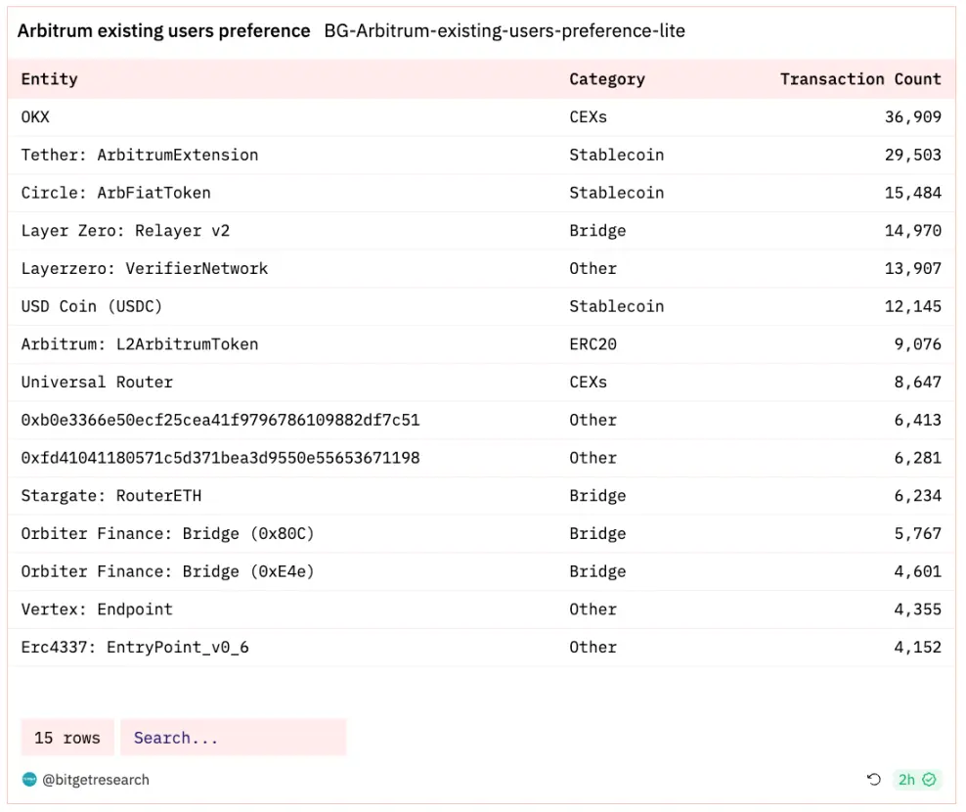Sort by the Category column header
The image size is (966, 812).
[607, 79]
